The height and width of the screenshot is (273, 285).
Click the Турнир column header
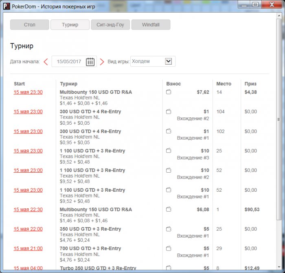point(68,84)
